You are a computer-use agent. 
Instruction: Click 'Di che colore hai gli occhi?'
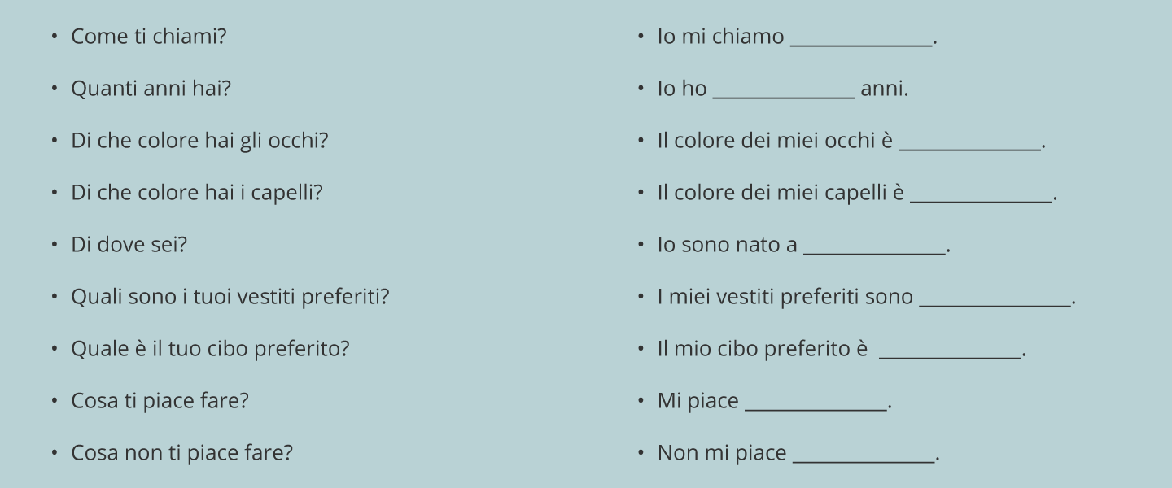point(199,141)
